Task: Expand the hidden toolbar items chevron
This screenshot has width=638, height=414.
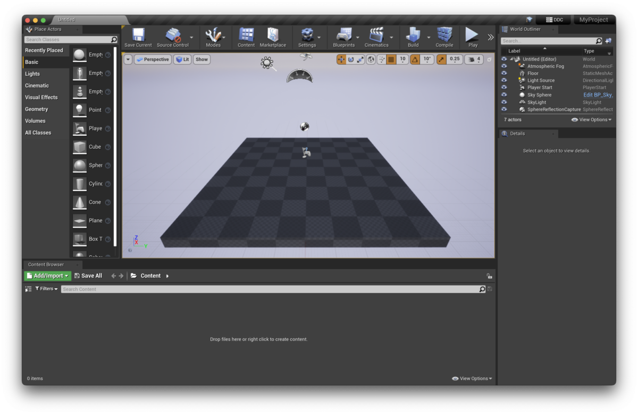Action: [490, 37]
